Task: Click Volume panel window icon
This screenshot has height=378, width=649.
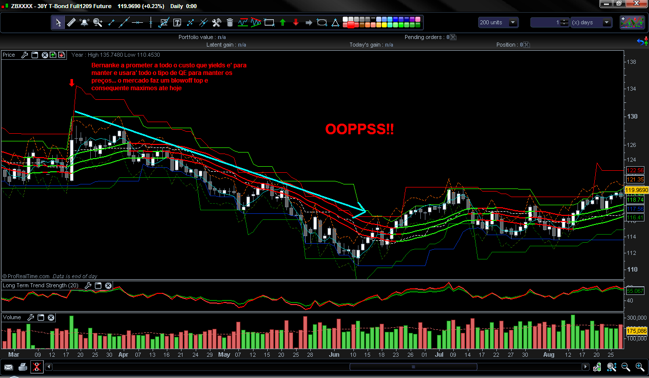Action: click(41, 318)
